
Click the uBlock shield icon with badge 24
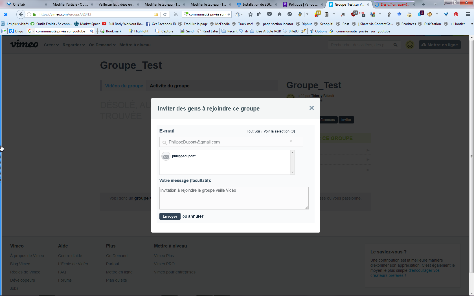[x=354, y=14]
